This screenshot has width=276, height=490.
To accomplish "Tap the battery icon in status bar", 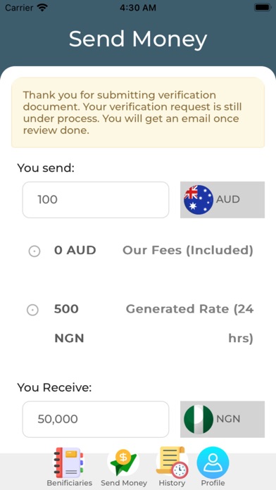I will coord(262,8).
